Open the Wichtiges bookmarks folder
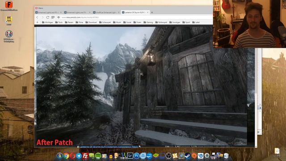 click(47, 22)
